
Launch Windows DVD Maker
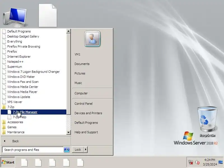(34, 77)
